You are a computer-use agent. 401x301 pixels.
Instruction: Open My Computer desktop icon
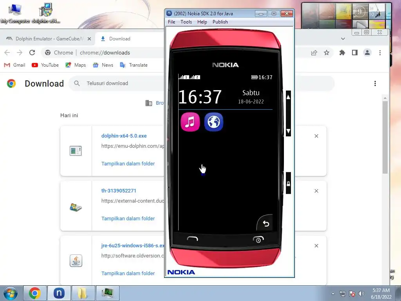14,14
